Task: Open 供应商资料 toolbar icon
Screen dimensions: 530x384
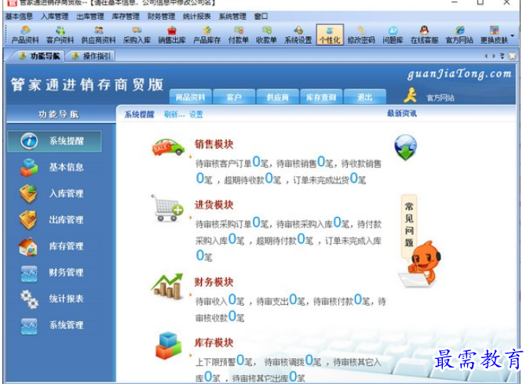Action: 99,35
